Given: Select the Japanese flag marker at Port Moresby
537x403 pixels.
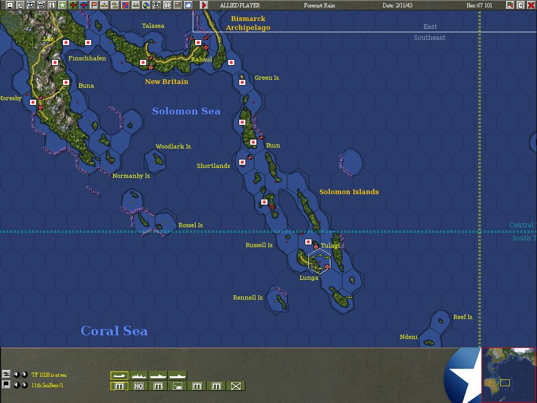Looking at the screenshot, I should 33,102.
